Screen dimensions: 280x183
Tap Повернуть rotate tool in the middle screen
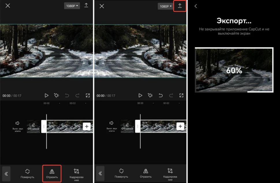tap(121, 173)
